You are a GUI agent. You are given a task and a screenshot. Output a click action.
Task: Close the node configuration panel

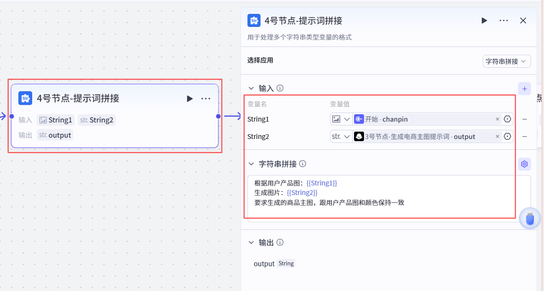coord(523,20)
